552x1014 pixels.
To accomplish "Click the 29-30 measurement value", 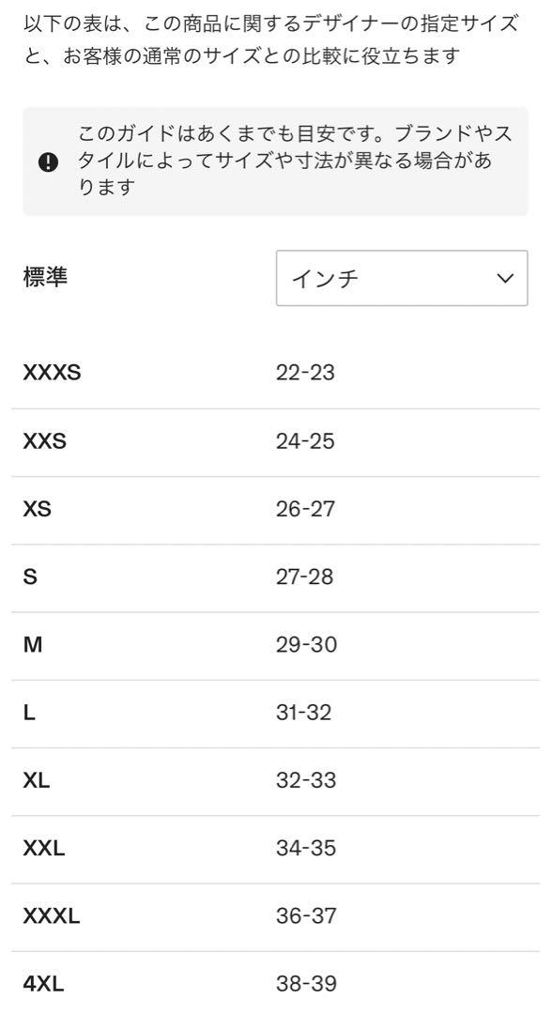I will [306, 645].
